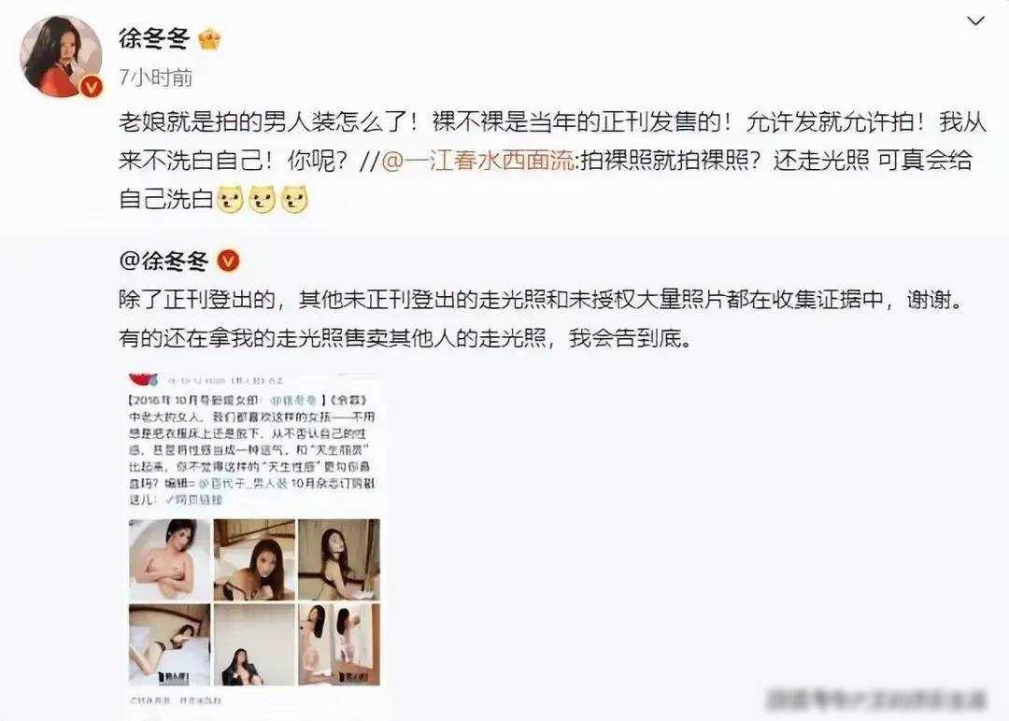
Task: Click the red logo in embedded screenshot
Action: (x=144, y=379)
